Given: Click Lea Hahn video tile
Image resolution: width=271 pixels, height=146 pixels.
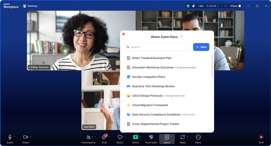Looking at the screenshot, I should pyautogui.click(x=101, y=100).
